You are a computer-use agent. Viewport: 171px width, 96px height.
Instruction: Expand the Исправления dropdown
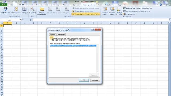129,14
